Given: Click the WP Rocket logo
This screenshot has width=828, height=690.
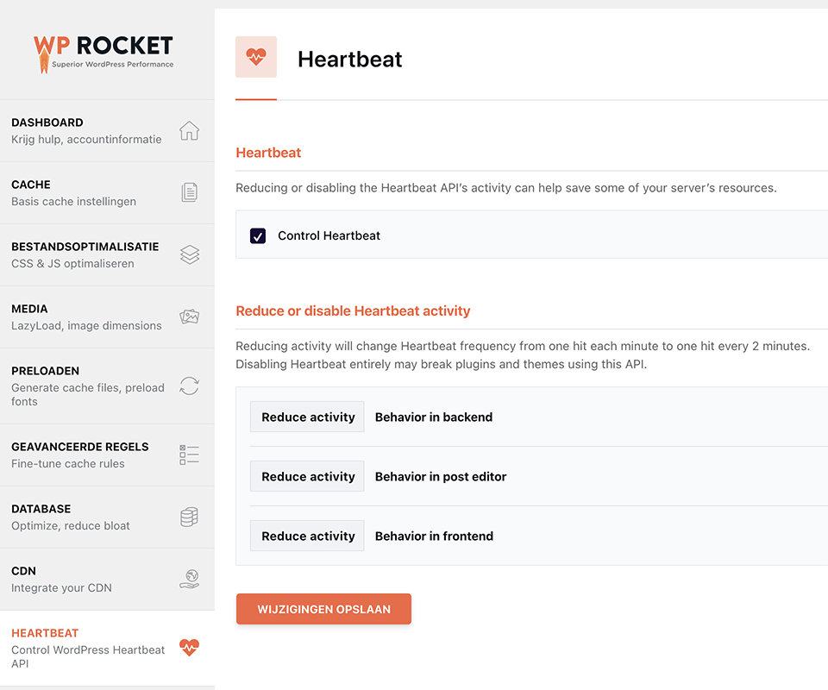Looking at the screenshot, I should (103, 52).
